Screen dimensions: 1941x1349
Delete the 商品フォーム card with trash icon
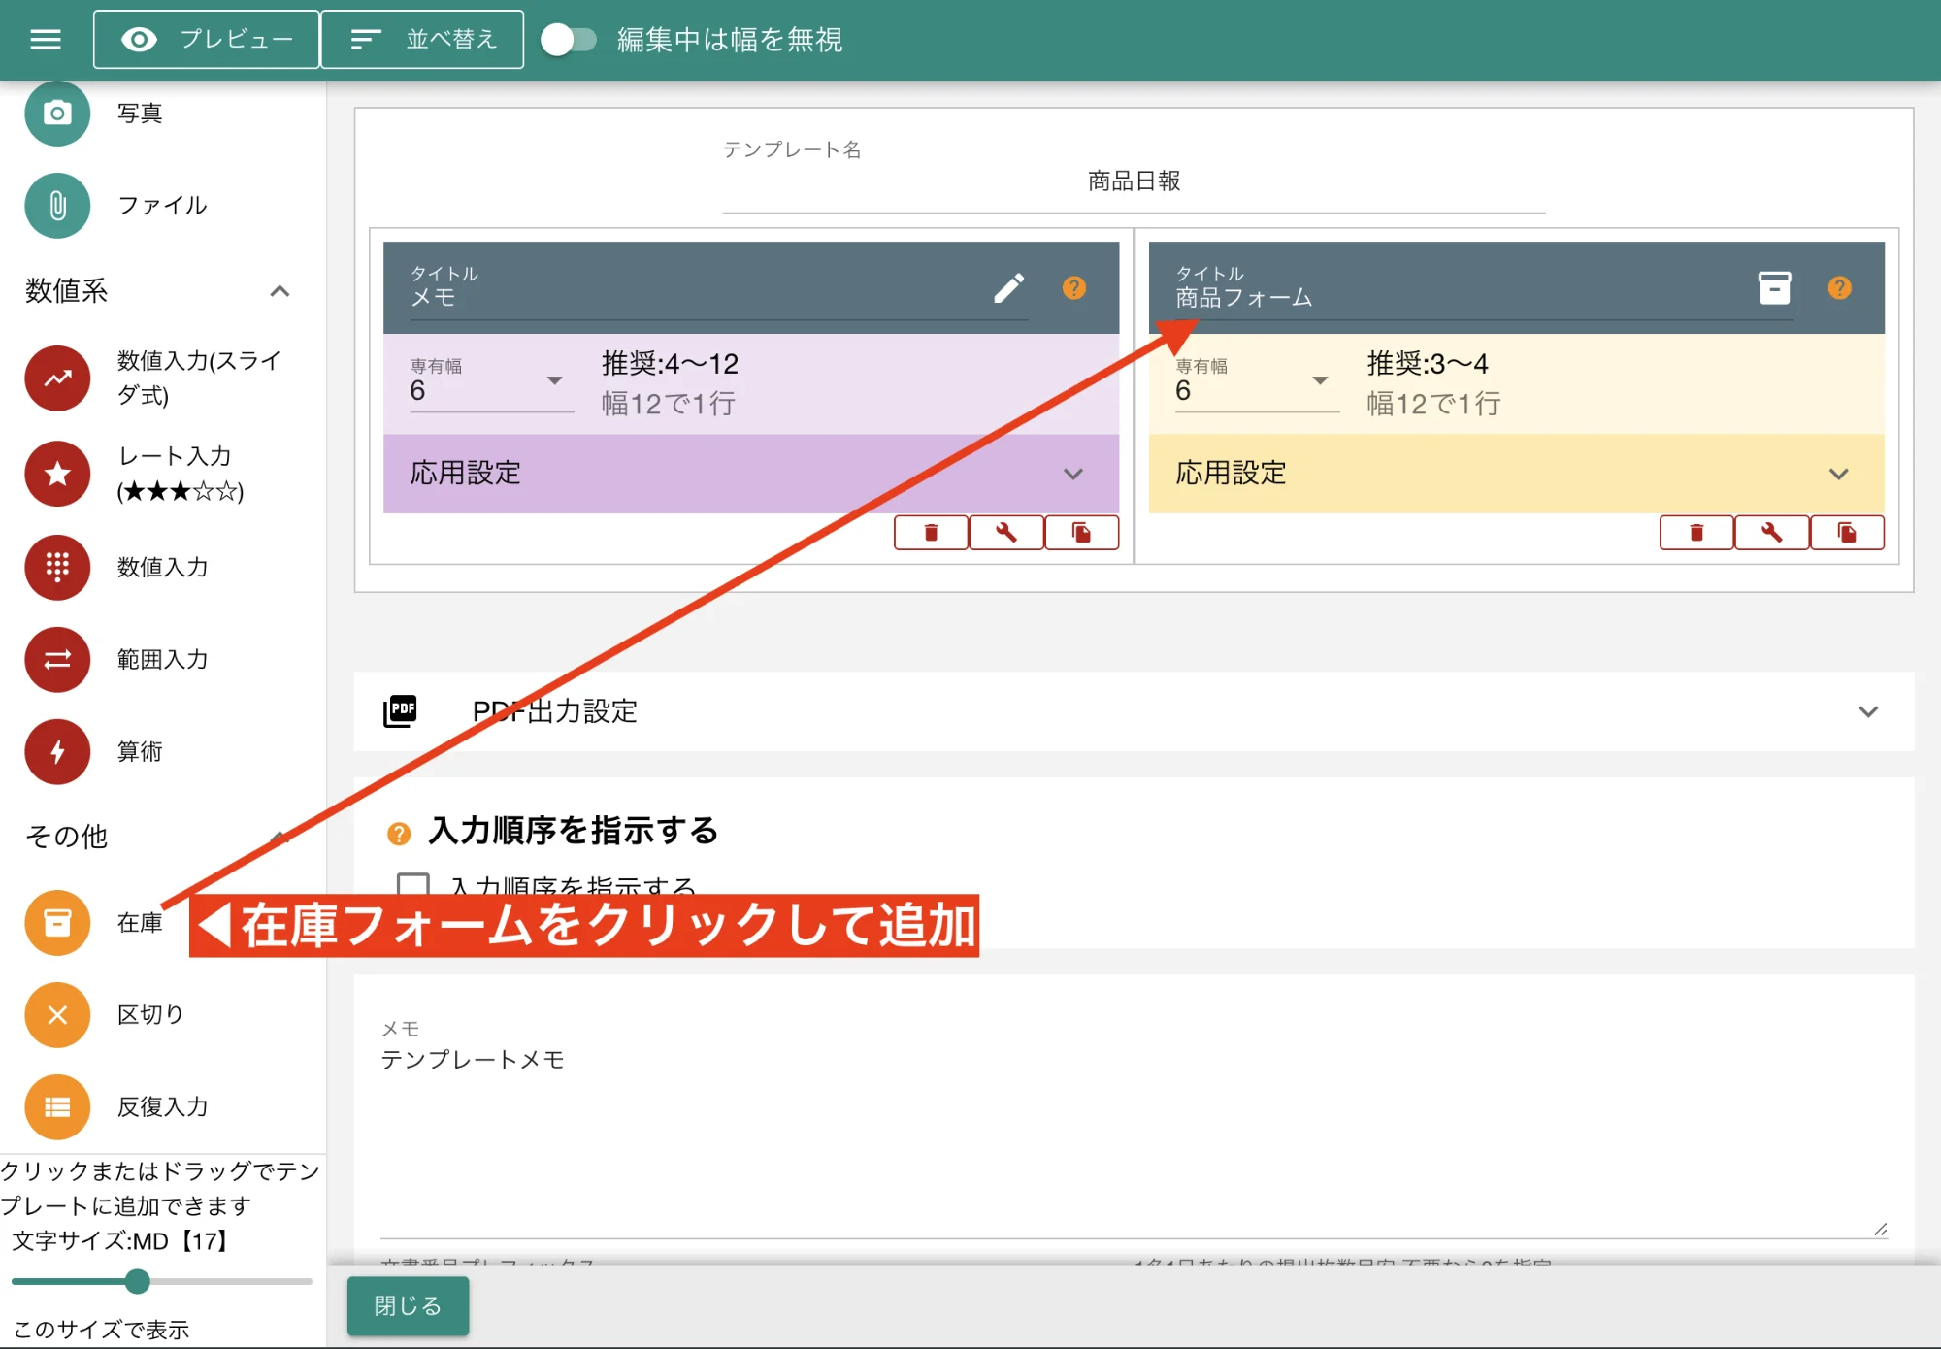tap(1696, 532)
